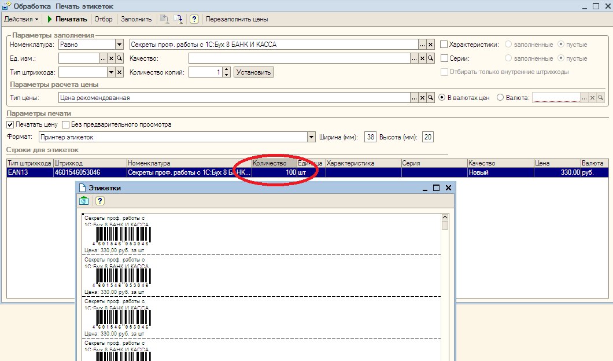Click the Установить button
This screenshot has height=361, width=613.
click(x=254, y=72)
